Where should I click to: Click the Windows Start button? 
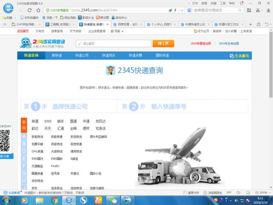click(7, 200)
